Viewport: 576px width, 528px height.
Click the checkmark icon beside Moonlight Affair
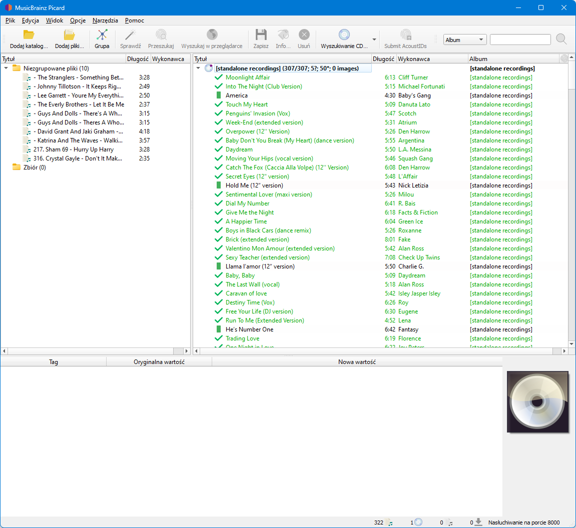[219, 77]
